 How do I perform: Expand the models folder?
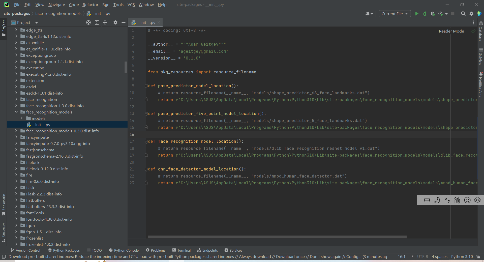[22, 118]
